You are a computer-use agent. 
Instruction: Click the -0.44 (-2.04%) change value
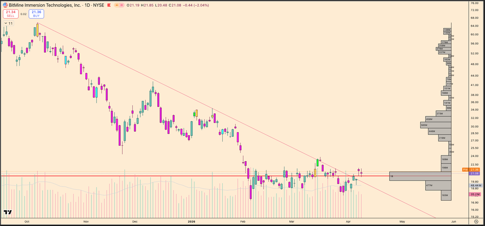pyautogui.click(x=196, y=6)
